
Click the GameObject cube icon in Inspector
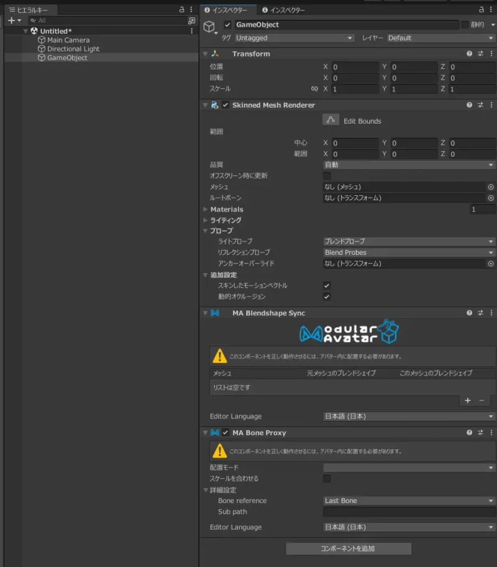click(209, 26)
